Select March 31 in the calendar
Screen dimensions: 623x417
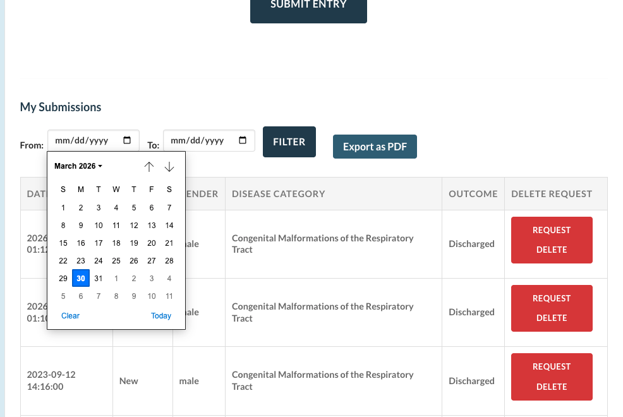tap(99, 279)
